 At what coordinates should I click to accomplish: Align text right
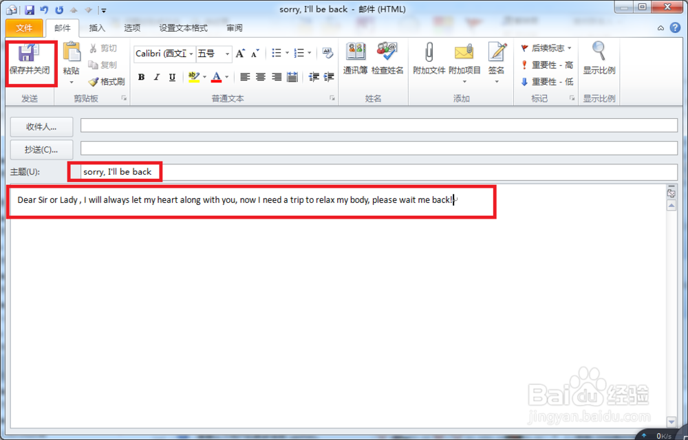click(277, 77)
